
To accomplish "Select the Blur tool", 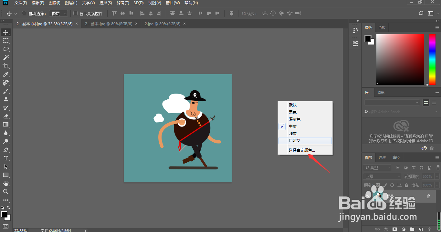I will [6, 133].
